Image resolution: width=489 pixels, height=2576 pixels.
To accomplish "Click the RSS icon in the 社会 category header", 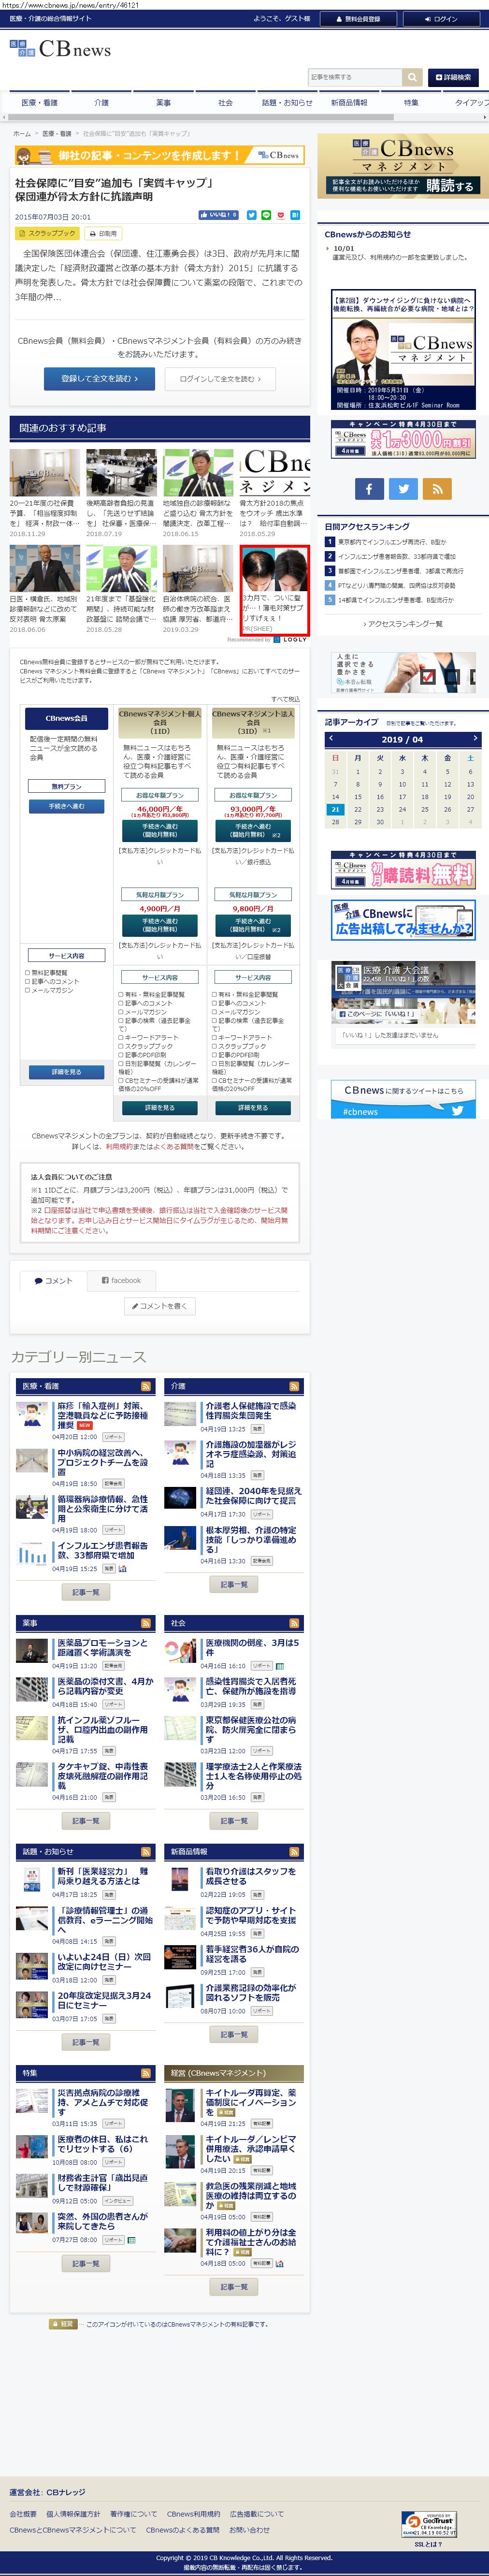I will click(x=294, y=1623).
